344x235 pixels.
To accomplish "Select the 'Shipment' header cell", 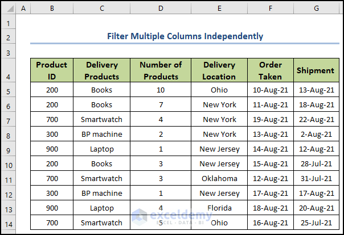I will [x=316, y=70].
